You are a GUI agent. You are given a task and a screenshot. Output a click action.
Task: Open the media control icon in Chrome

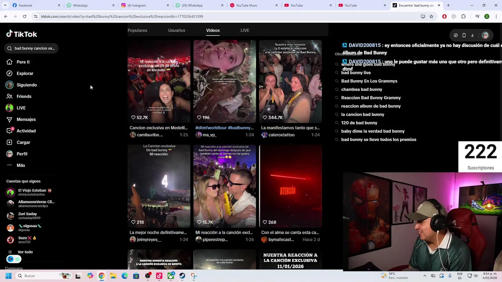[477, 16]
